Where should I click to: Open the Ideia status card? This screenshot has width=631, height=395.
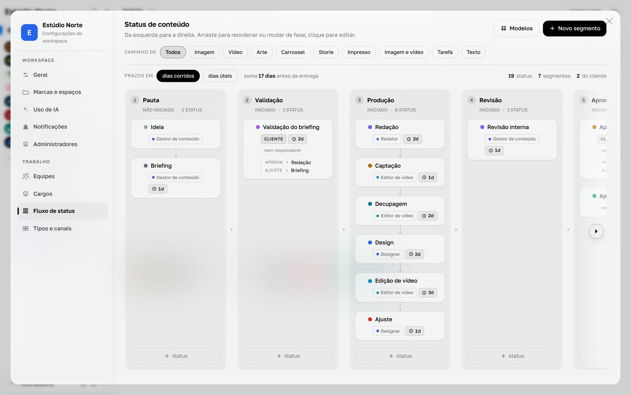pos(176,134)
